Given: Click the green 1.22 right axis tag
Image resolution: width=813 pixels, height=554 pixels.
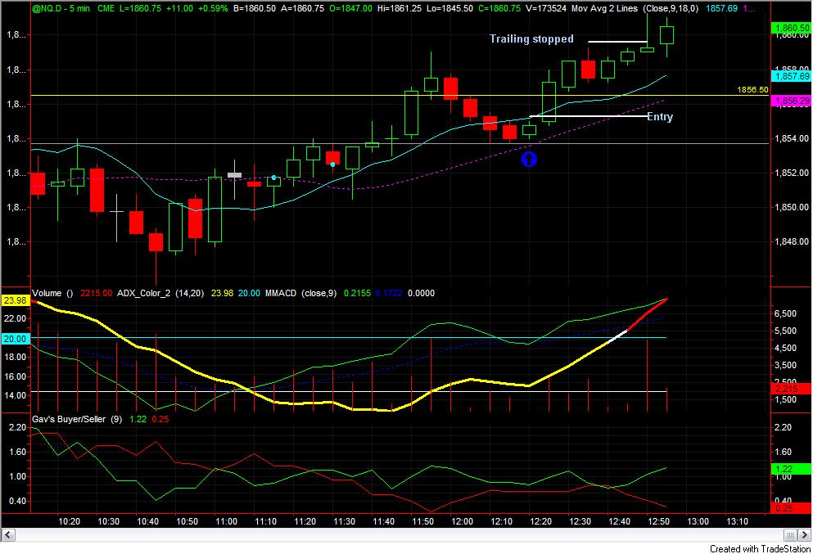Looking at the screenshot, I should point(791,469).
